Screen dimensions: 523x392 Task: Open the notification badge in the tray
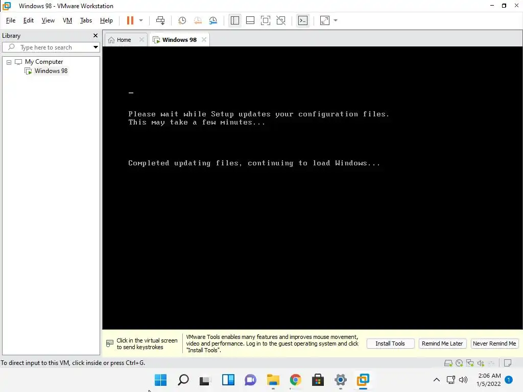[509, 380]
